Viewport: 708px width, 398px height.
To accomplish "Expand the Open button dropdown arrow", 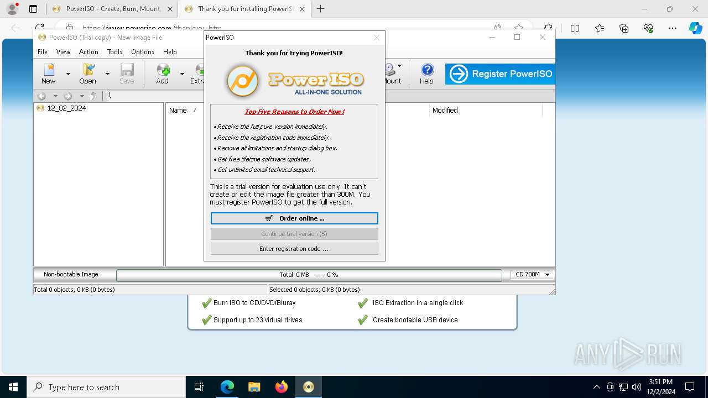I will click(107, 74).
